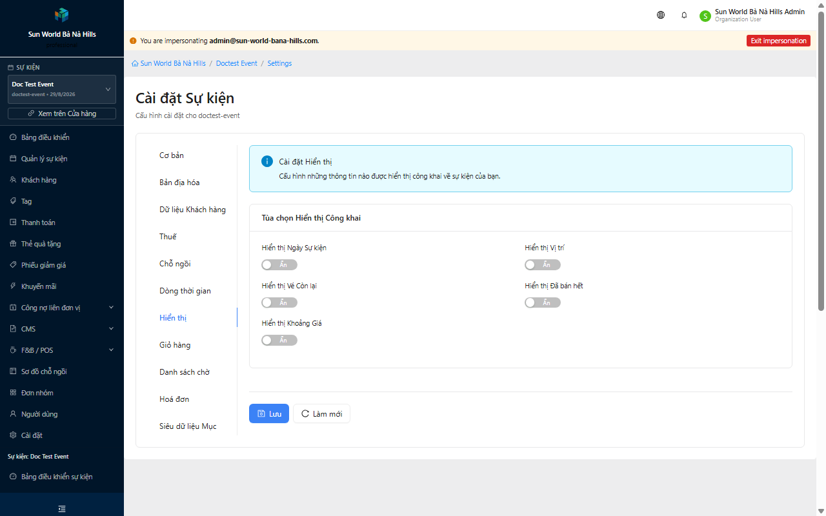Turn on Hiển thị Đã bán hết switch
Image resolution: width=826 pixels, height=516 pixels.
(x=543, y=303)
